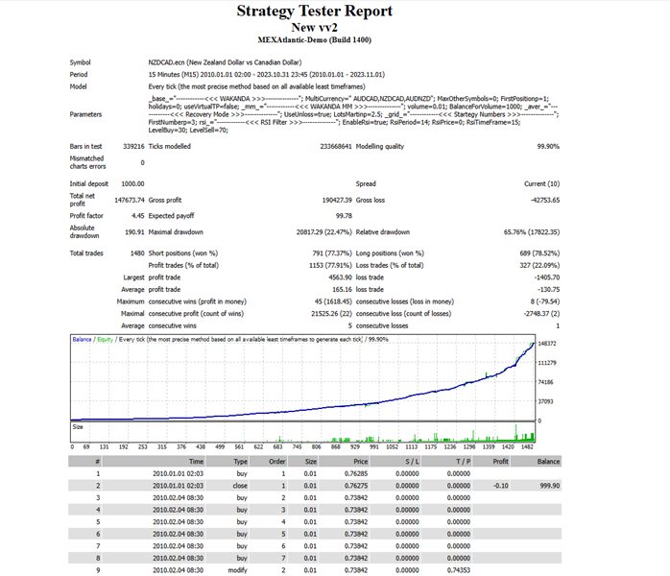Viewport: 670px width, 576px height.
Task: Click the Spread value "Current (10)"
Action: tap(541, 183)
